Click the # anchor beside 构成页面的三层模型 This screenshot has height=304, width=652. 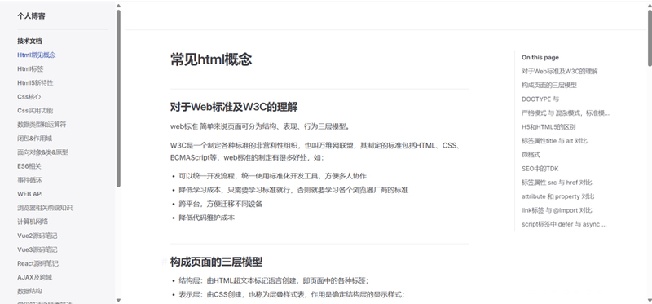tap(165, 262)
